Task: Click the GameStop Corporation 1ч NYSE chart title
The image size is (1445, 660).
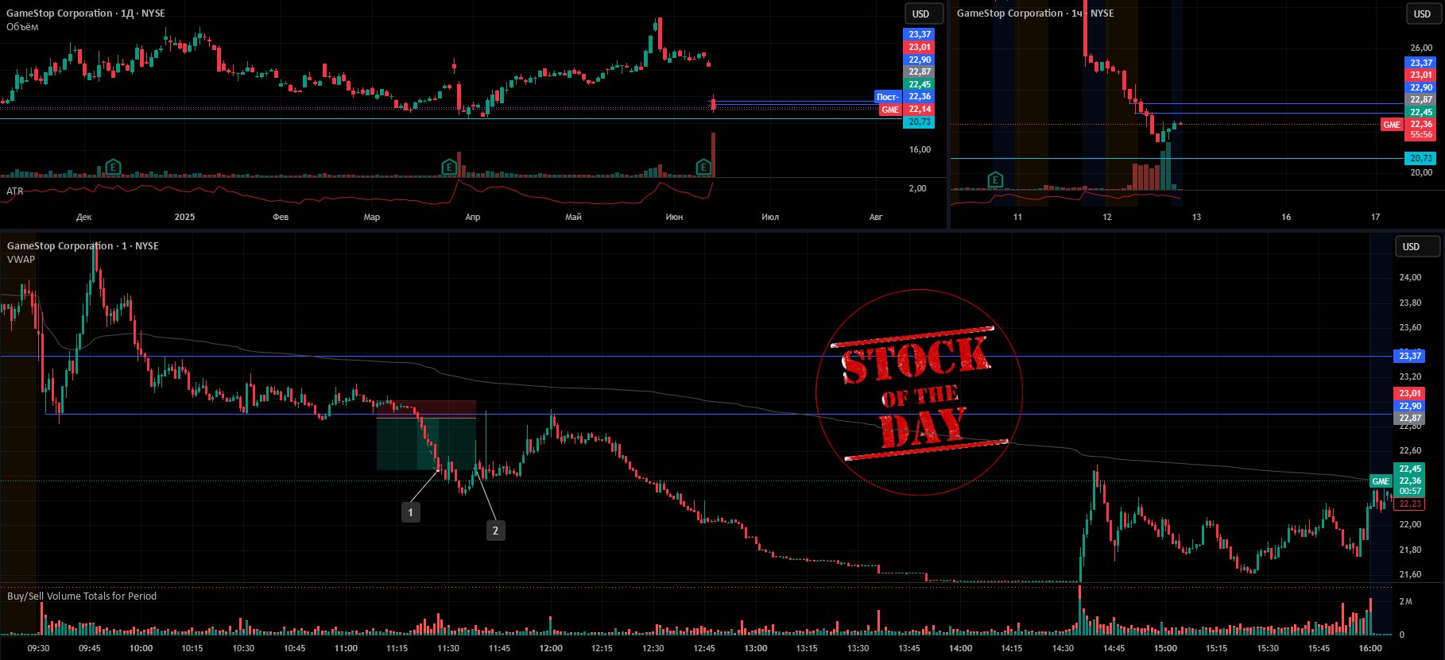Action: click(x=1035, y=13)
